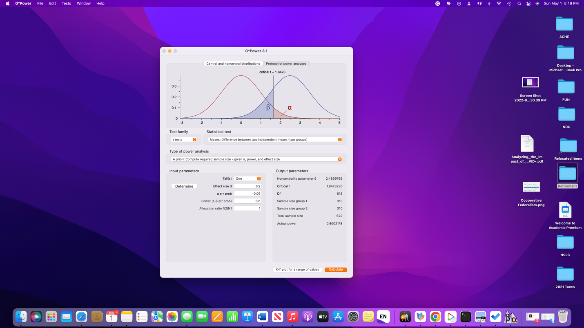This screenshot has width=584, height=328.
Task: Click the Calculate button
Action: pyautogui.click(x=336, y=269)
